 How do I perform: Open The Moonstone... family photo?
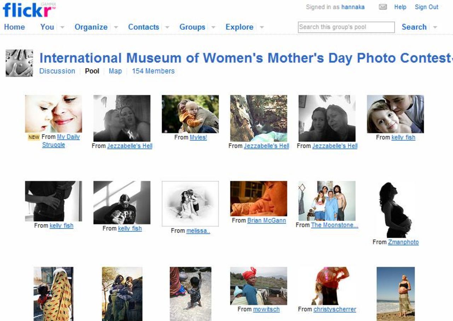point(327,201)
